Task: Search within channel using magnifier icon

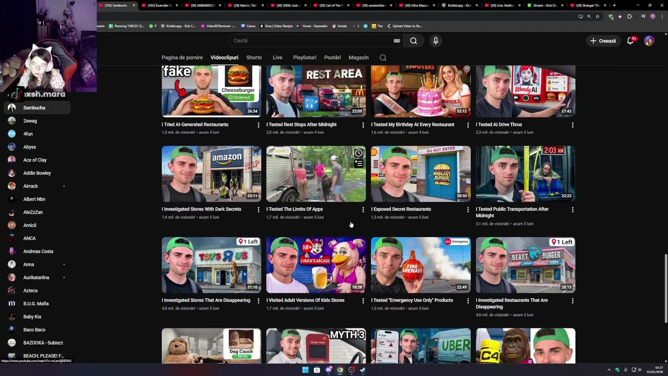Action: click(x=383, y=57)
